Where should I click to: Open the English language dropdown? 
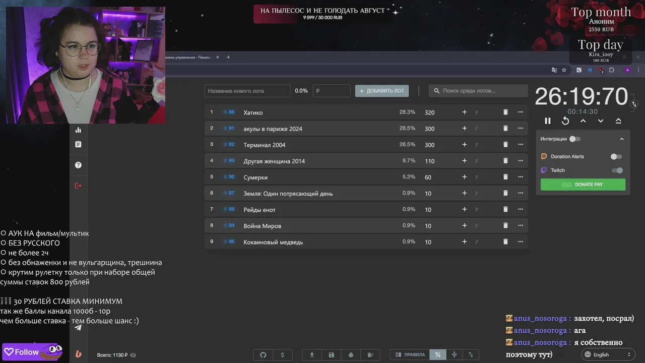(x=607, y=355)
